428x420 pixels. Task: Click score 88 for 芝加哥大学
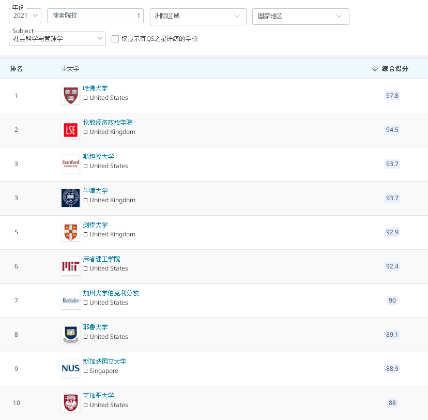392,403
